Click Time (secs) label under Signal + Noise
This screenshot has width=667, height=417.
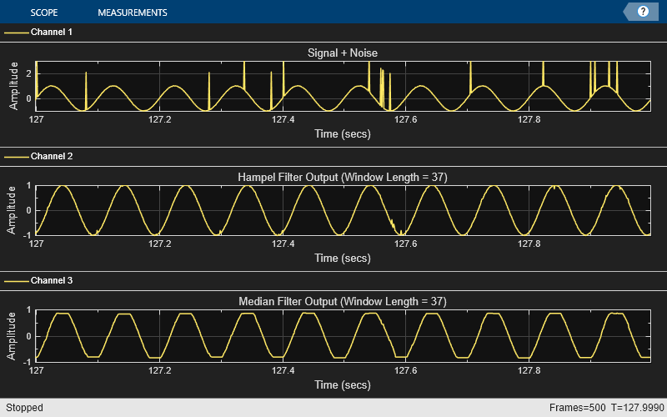(x=343, y=133)
